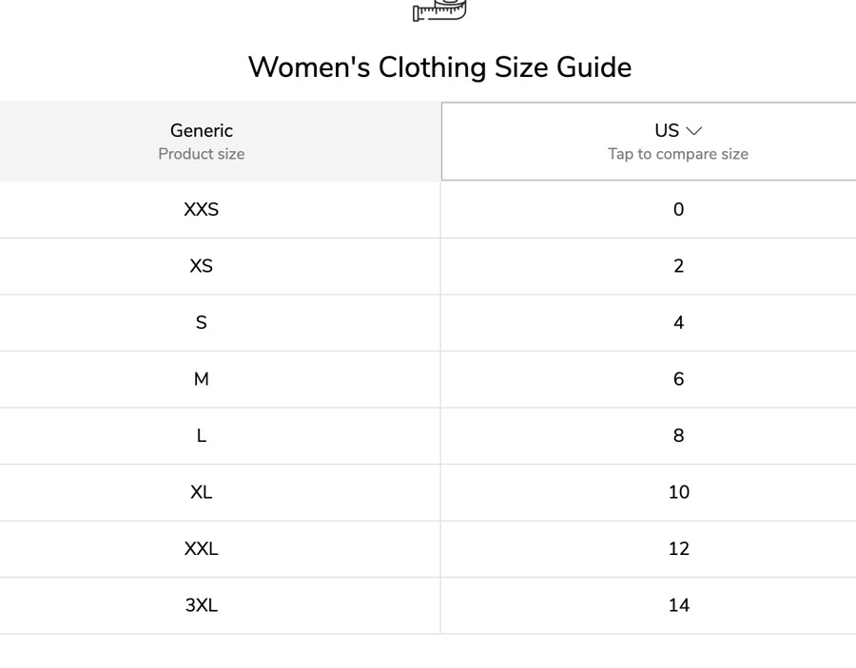Click the Women's Clothing Size Guide heading
Viewport: 856px width, 668px height.
pos(440,67)
